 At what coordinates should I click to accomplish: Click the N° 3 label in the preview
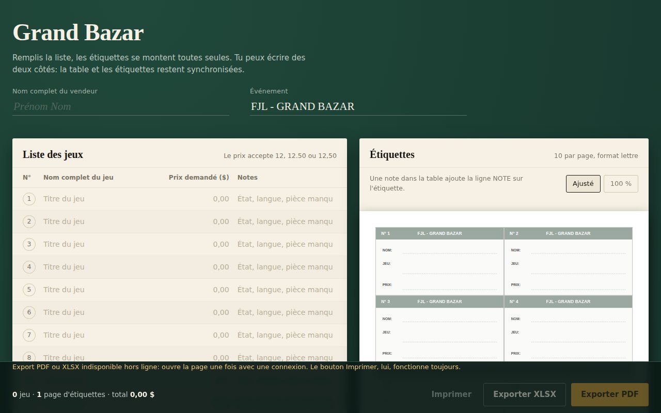coord(386,301)
